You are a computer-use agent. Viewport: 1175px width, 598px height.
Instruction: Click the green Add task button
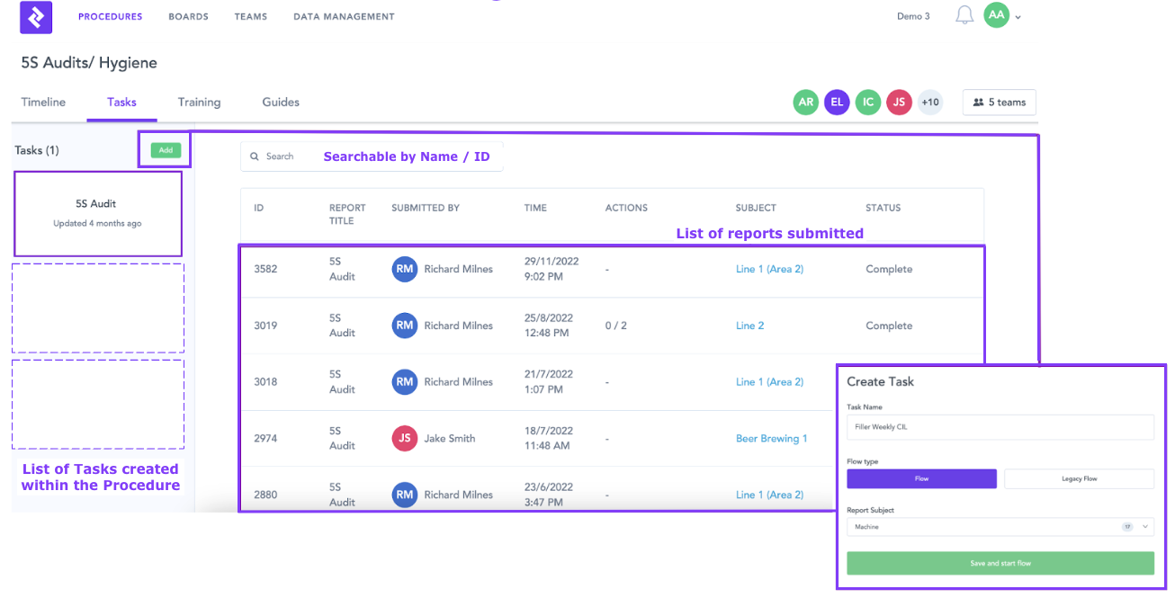165,150
